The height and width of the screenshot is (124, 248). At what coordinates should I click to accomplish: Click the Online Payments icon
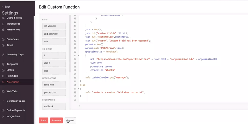(3, 110)
